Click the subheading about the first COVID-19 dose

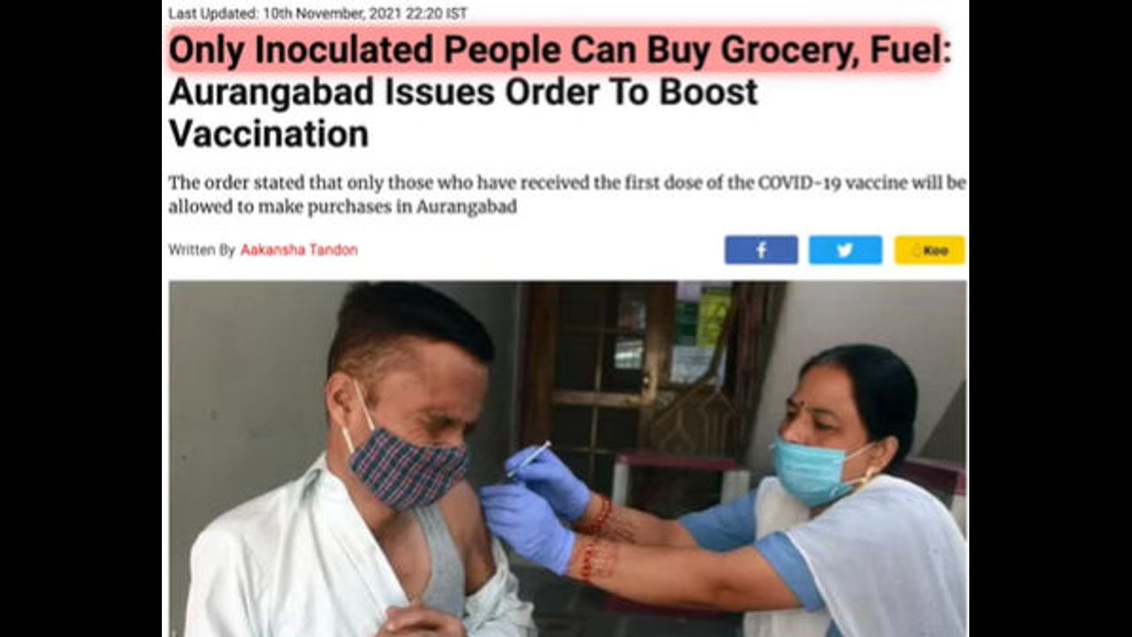(567, 196)
